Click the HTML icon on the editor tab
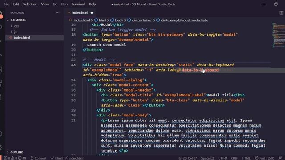285x160 pixels. tap(69, 13)
